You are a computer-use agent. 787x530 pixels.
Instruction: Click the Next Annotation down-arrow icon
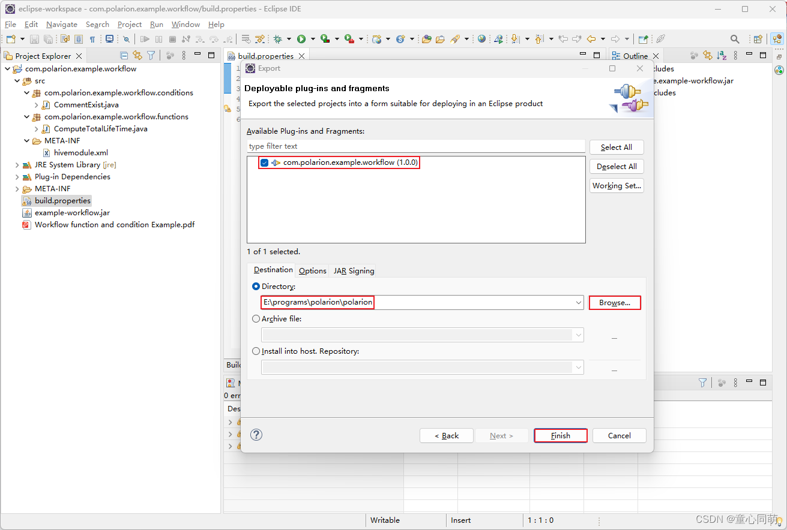click(x=515, y=39)
